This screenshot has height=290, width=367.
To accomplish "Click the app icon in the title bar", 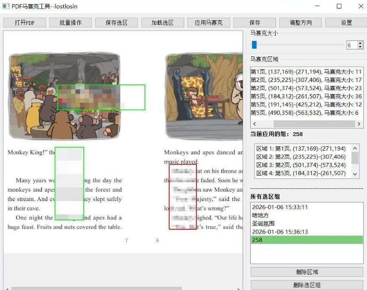I will click(6, 6).
